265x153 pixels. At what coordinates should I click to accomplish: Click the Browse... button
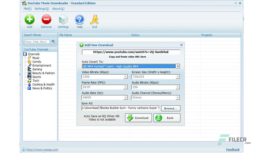click(x=171, y=108)
